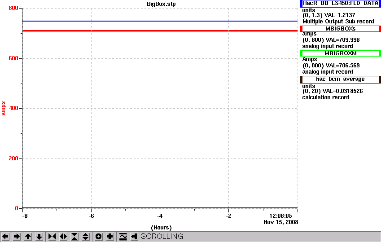Click the VAL=706.569 readout
Screen dimensions: 381x242
coord(342,66)
